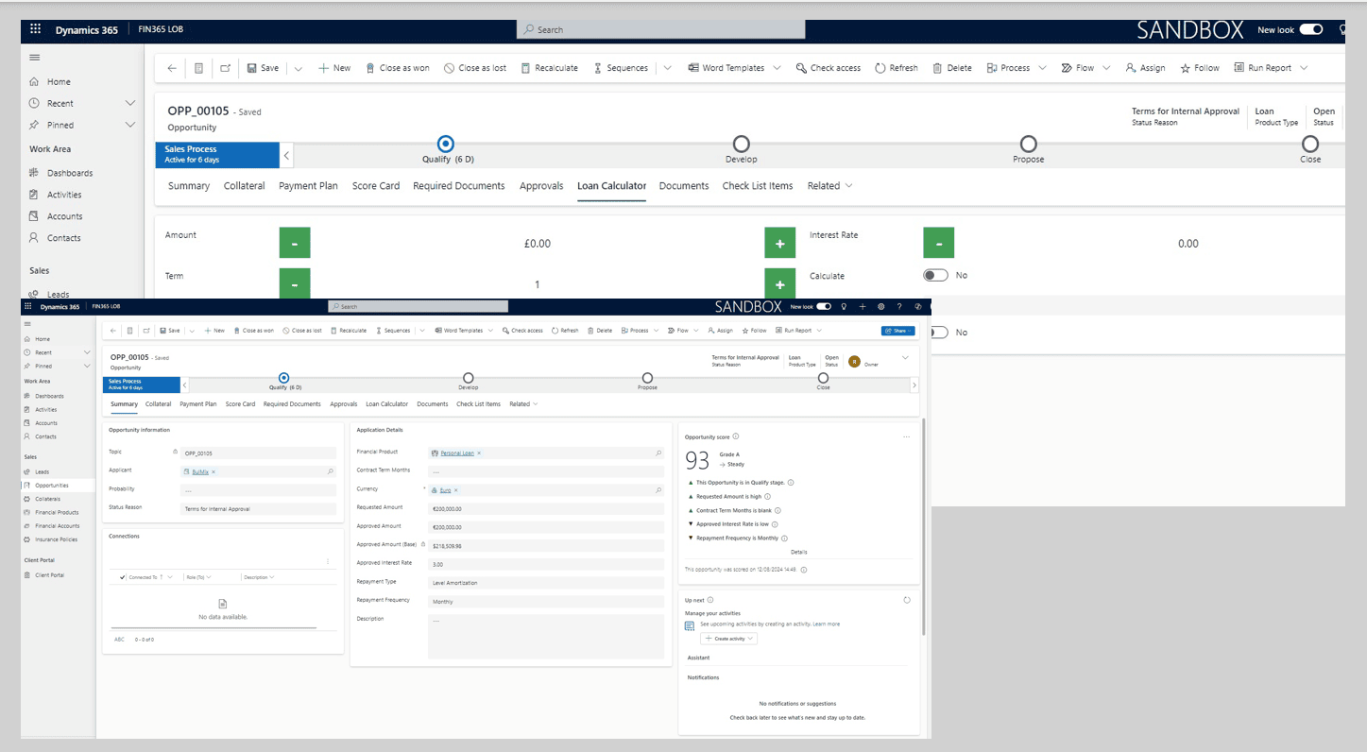Click the Delete trash icon in the front window toolbar
The height and width of the screenshot is (752, 1367).
590,331
